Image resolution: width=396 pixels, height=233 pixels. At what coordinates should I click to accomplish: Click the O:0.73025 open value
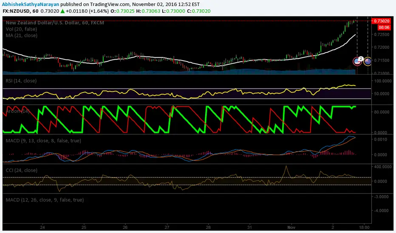pyautogui.click(x=122, y=11)
